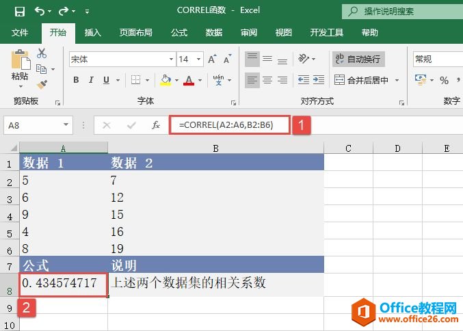Click the wén phonetic guide icon
The width and height of the screenshot is (463, 331).
pos(219,80)
